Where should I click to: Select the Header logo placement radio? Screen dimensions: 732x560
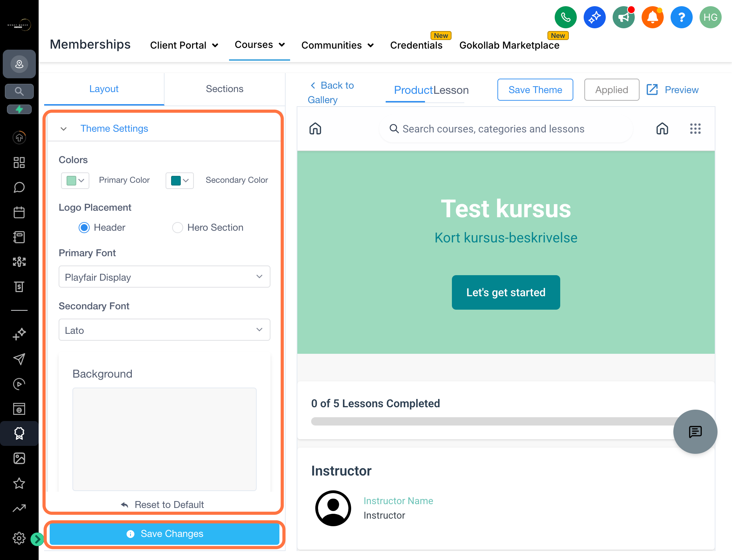pyautogui.click(x=84, y=228)
